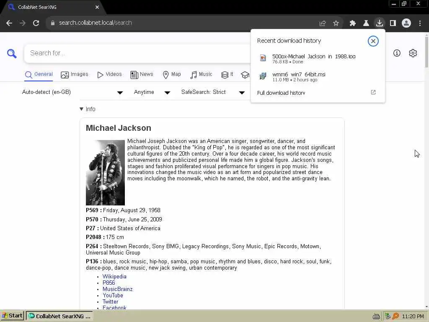
Task: Click the orange magnifier system tray icon
Action: pos(395,316)
